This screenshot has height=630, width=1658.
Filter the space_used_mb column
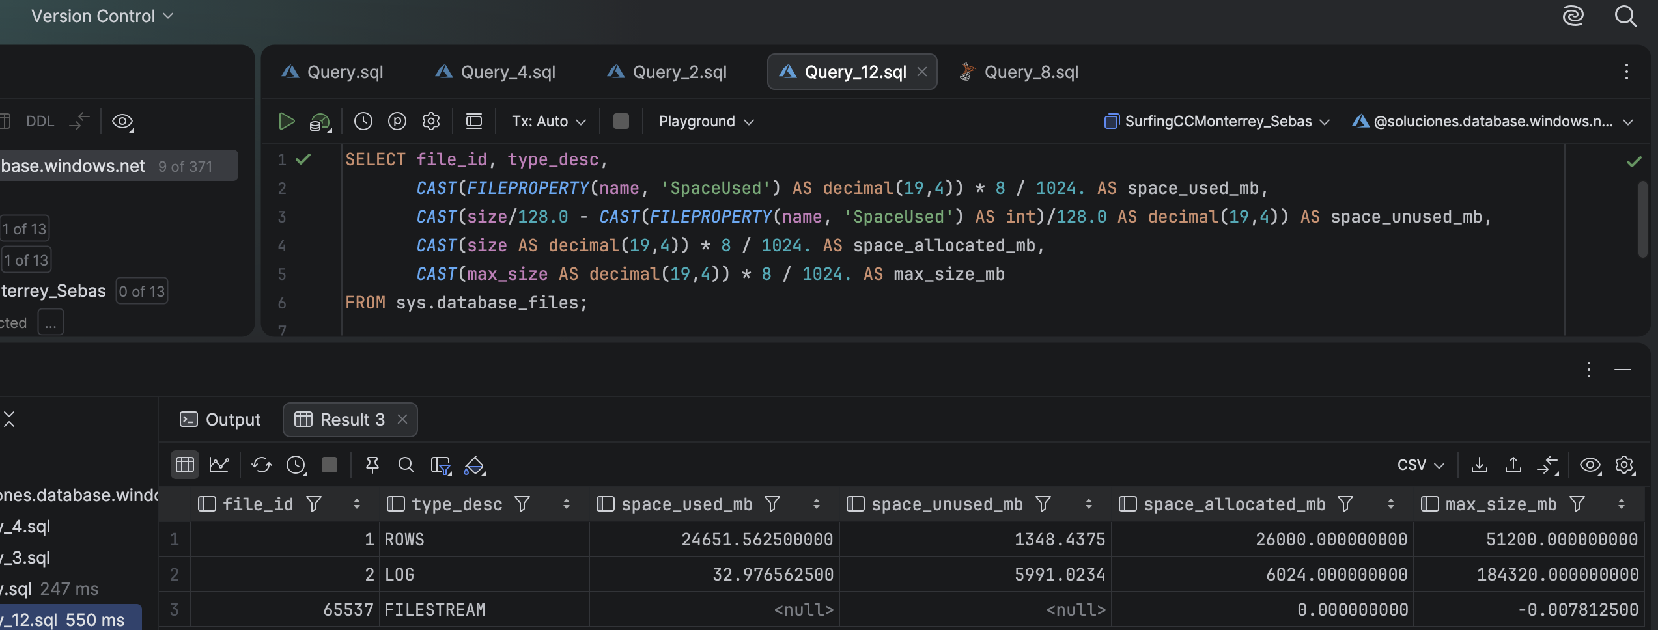(x=772, y=504)
